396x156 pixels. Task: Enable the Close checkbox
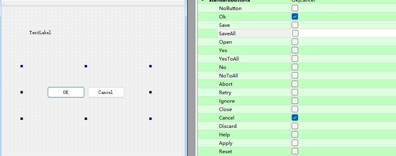[x=295, y=109]
